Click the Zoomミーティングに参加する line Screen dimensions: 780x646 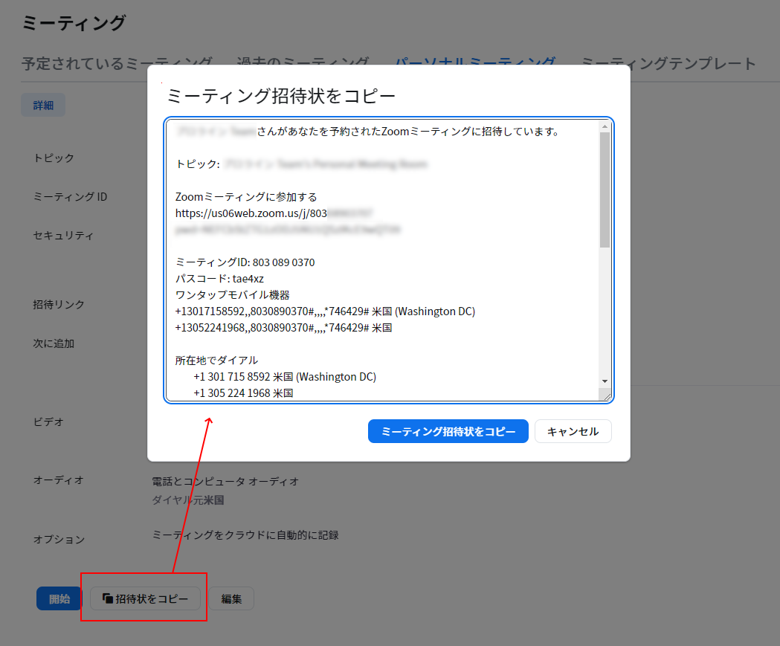[246, 197]
